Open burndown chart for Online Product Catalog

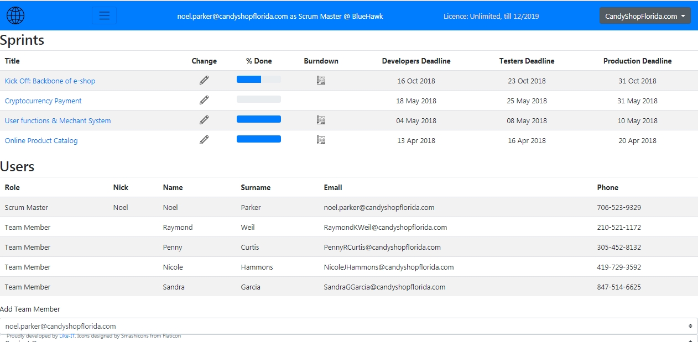[321, 140]
